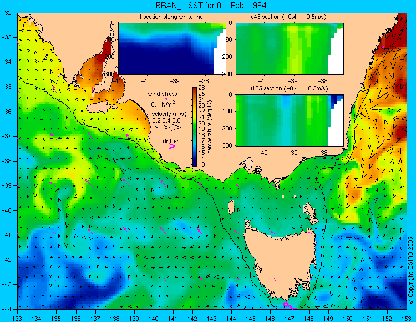
Task: Click longitude axis label 150
Action: [348, 318]
